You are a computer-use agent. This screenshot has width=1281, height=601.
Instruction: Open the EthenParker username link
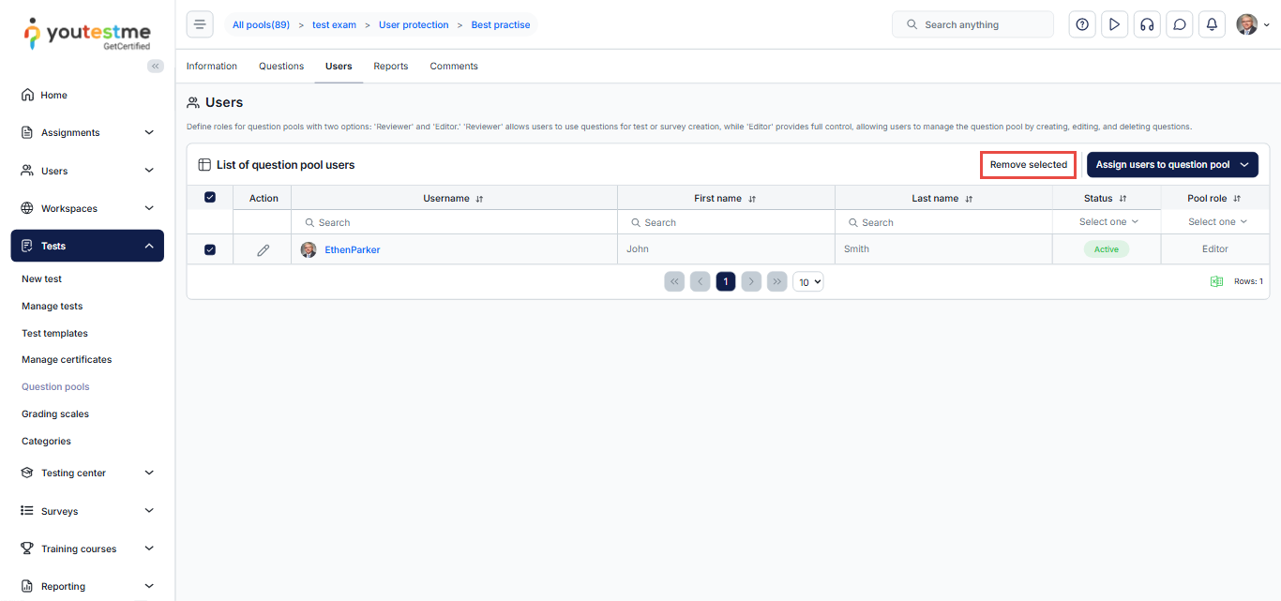click(x=352, y=249)
